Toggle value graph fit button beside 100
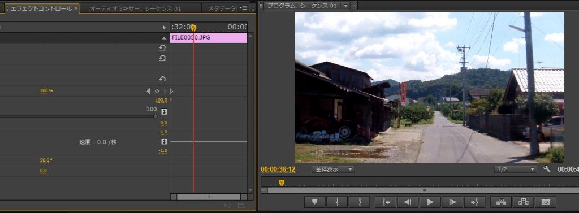 tap(164, 111)
